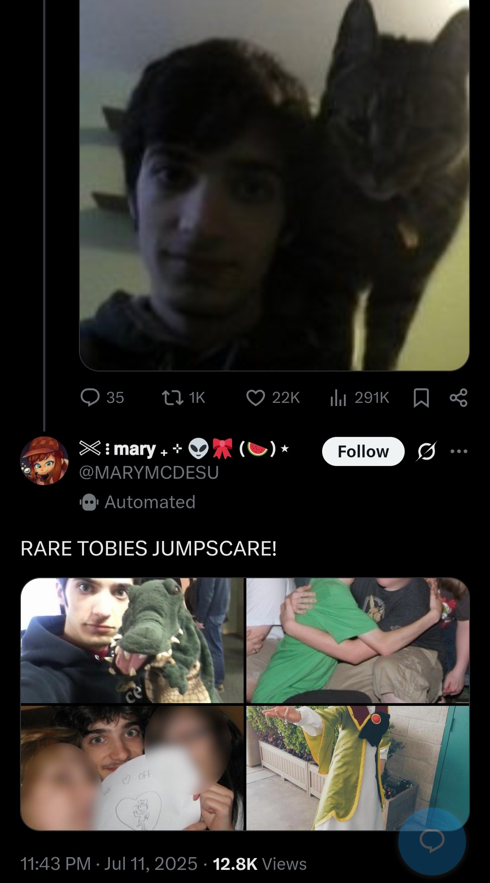Tap the floating blue reply button
The height and width of the screenshot is (883, 490).
coord(432,841)
